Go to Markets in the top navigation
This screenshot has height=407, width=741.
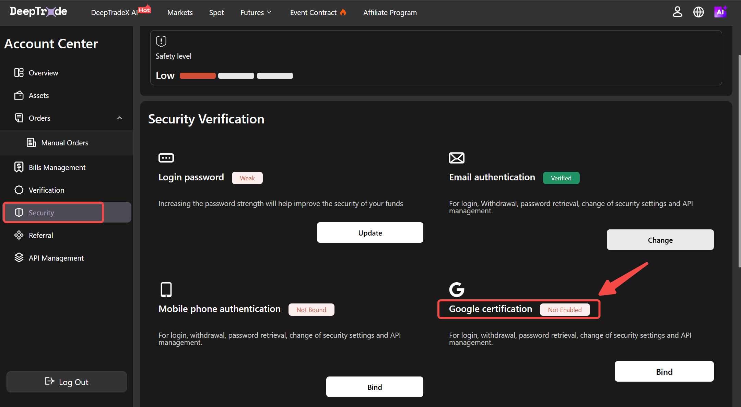coord(180,12)
